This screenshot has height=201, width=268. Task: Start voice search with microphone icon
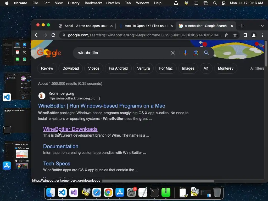tap(186, 53)
